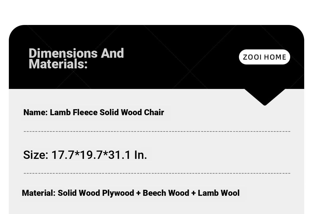The width and height of the screenshot is (312, 214).
Task: Select the 'Dimensions And Materials:' heading
Action: (76, 59)
